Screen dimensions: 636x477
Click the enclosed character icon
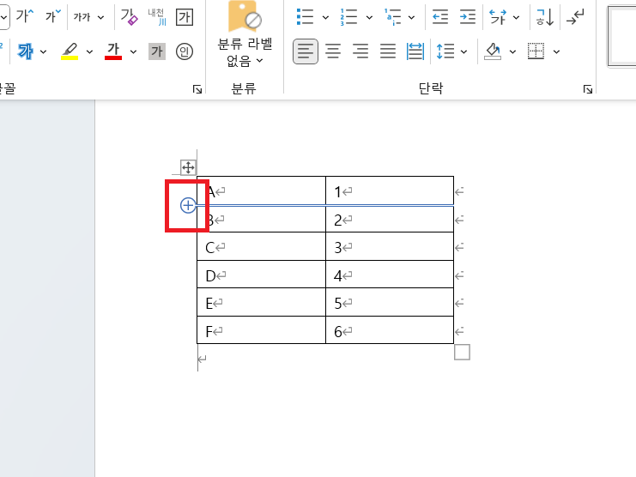[x=185, y=51]
